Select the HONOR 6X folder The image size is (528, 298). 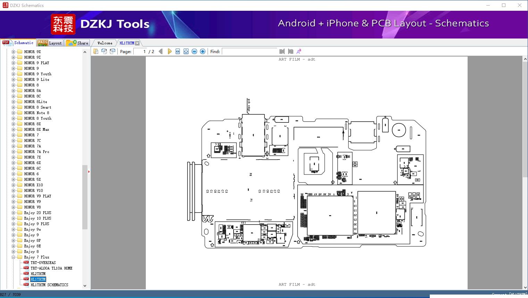point(32,163)
